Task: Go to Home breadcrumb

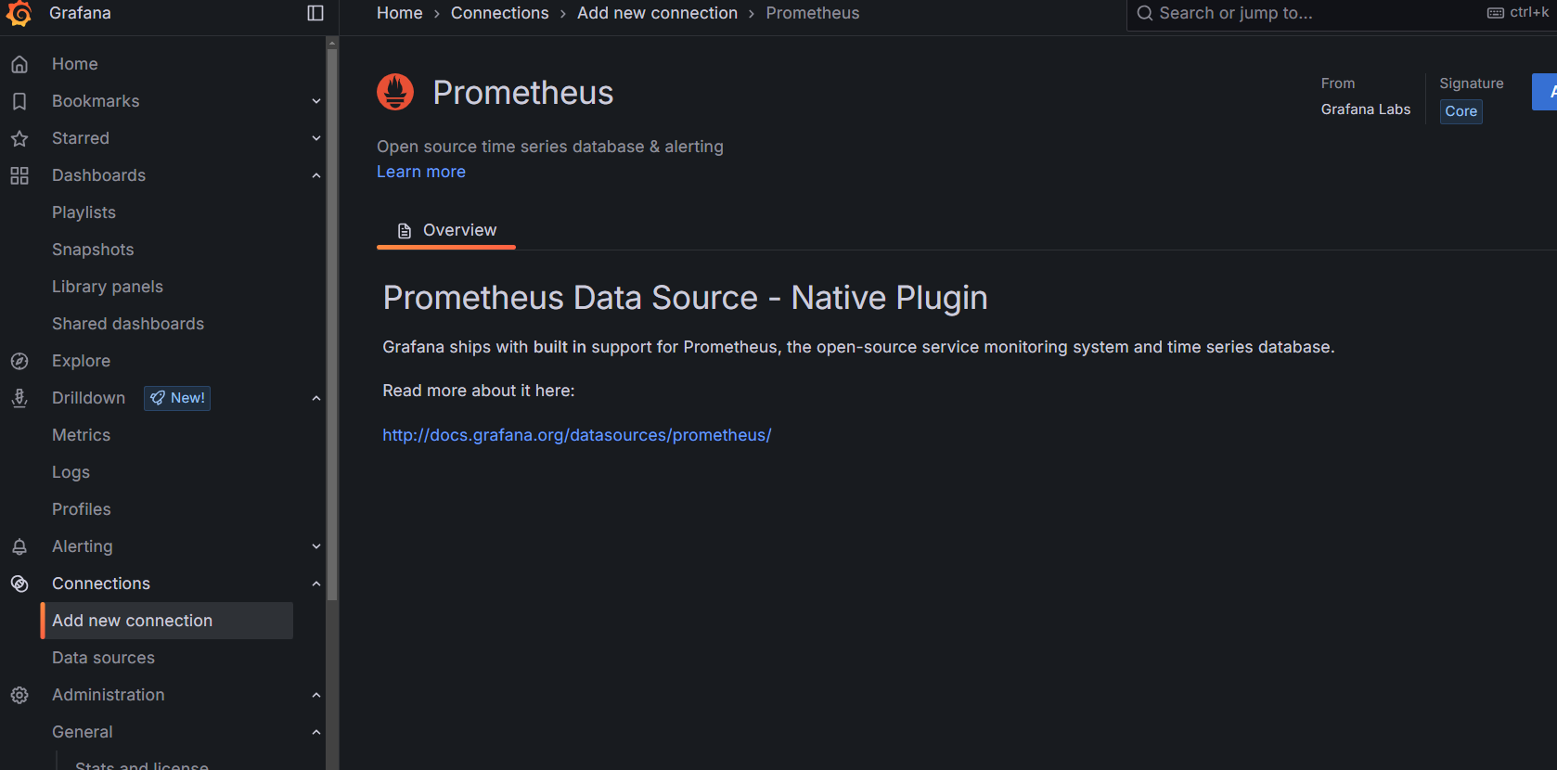Action: click(x=400, y=13)
